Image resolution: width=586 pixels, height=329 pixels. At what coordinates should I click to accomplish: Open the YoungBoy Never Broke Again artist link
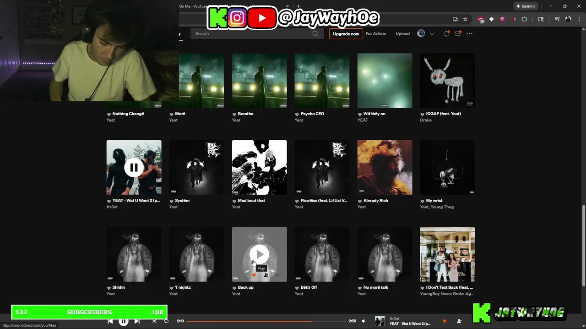click(x=447, y=294)
